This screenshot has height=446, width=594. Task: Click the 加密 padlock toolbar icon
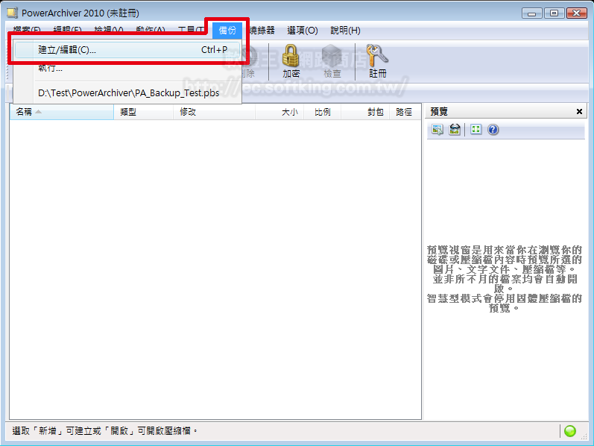click(291, 60)
